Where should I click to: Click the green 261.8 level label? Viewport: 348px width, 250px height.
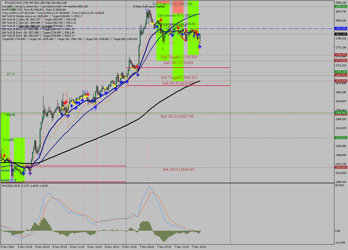pyautogui.click(x=11, y=74)
